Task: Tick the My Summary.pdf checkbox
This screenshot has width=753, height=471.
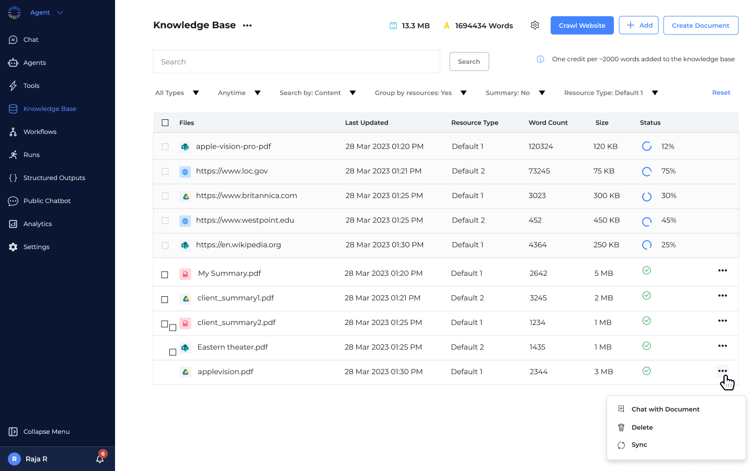Action: click(165, 275)
